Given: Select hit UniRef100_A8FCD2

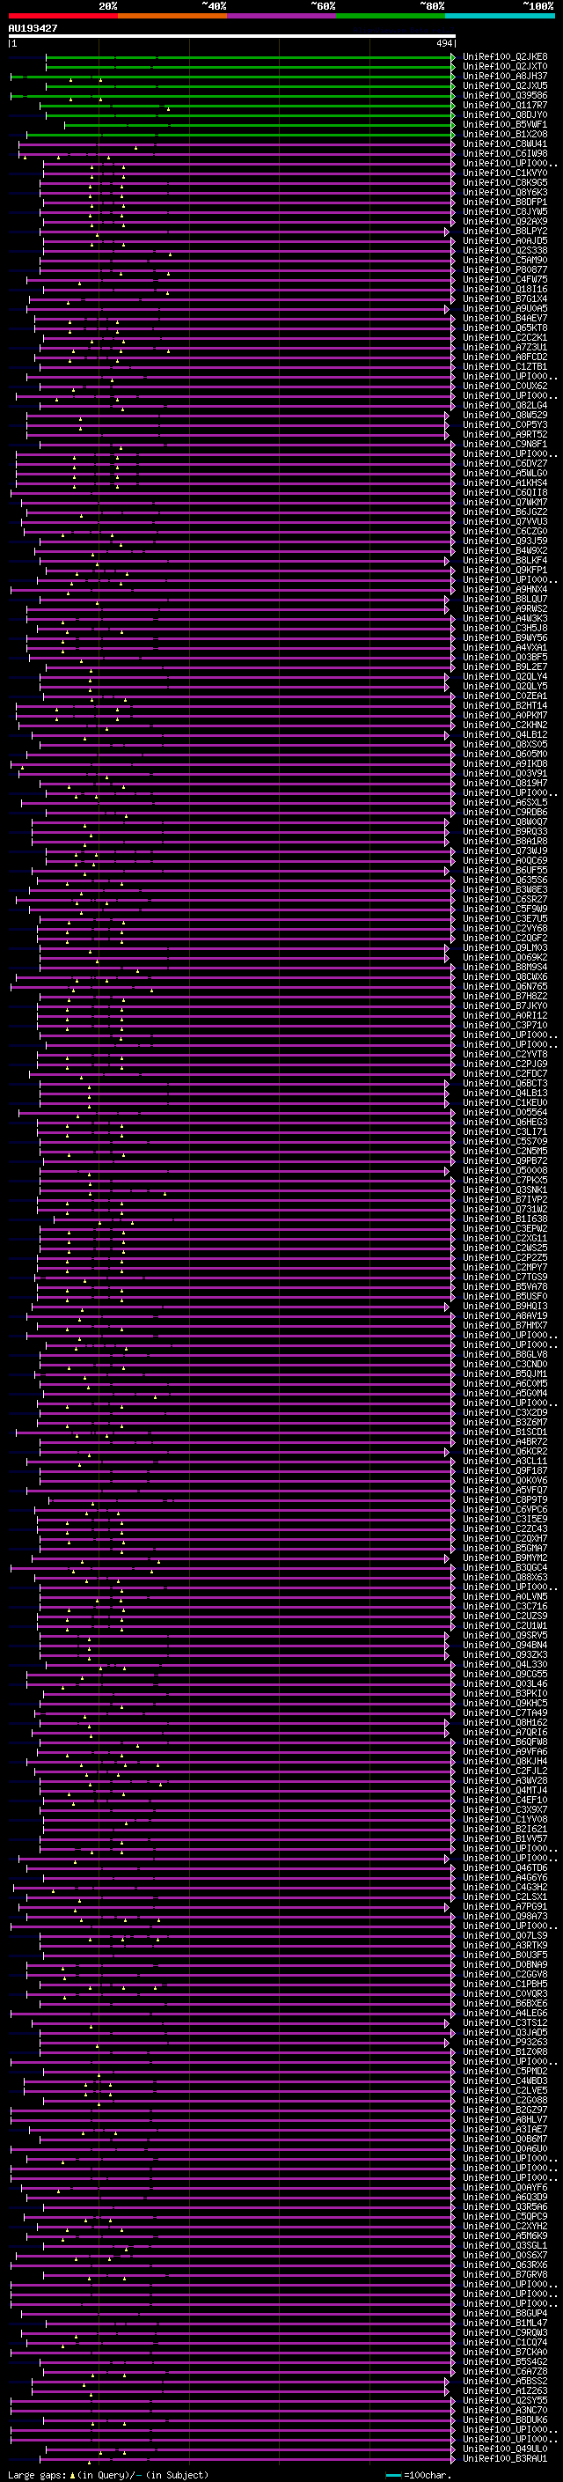Looking at the screenshot, I should click(505, 357).
